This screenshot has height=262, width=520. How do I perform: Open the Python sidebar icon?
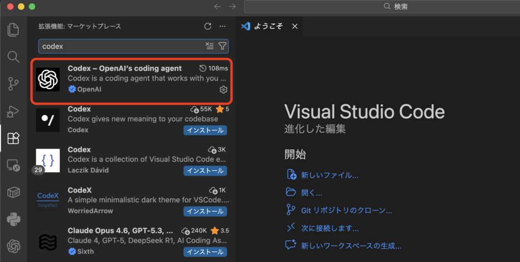[13, 219]
